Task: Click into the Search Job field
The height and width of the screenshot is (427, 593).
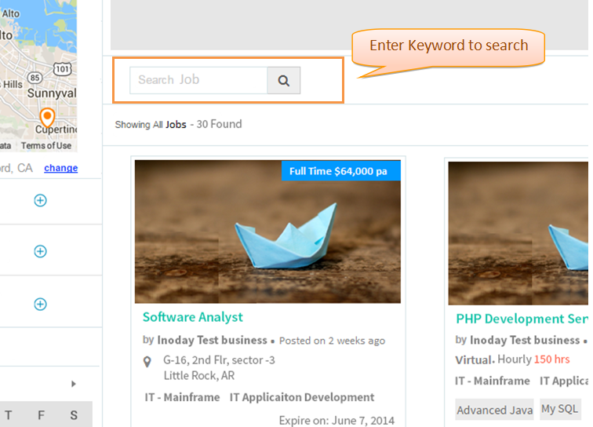Action: 198,80
